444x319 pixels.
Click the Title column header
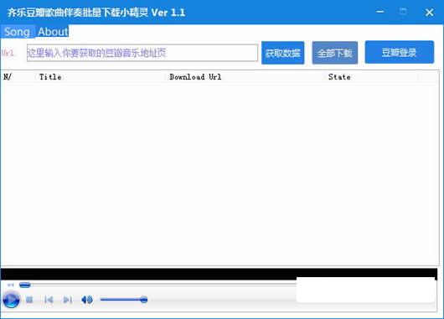tap(101, 77)
